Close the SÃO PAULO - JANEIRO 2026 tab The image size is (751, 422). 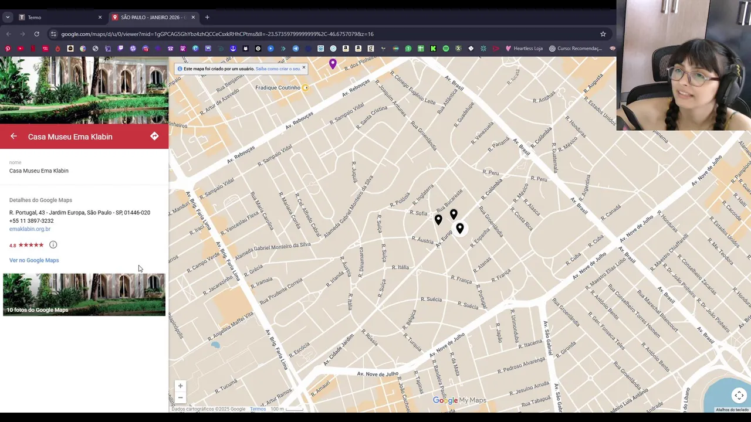(193, 18)
